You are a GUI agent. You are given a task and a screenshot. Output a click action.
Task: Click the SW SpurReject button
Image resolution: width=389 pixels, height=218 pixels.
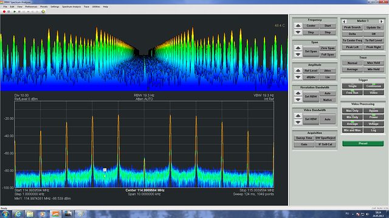[325, 138]
